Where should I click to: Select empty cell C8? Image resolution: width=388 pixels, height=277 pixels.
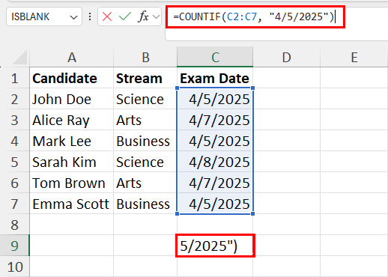215,225
